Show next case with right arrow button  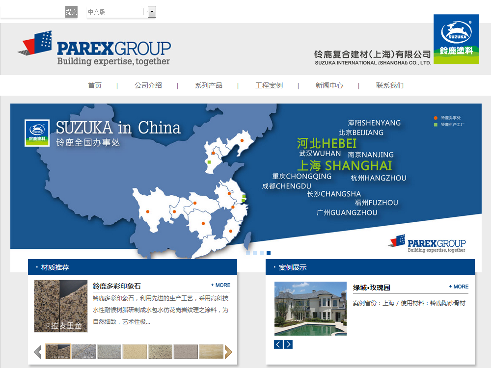[288, 344]
